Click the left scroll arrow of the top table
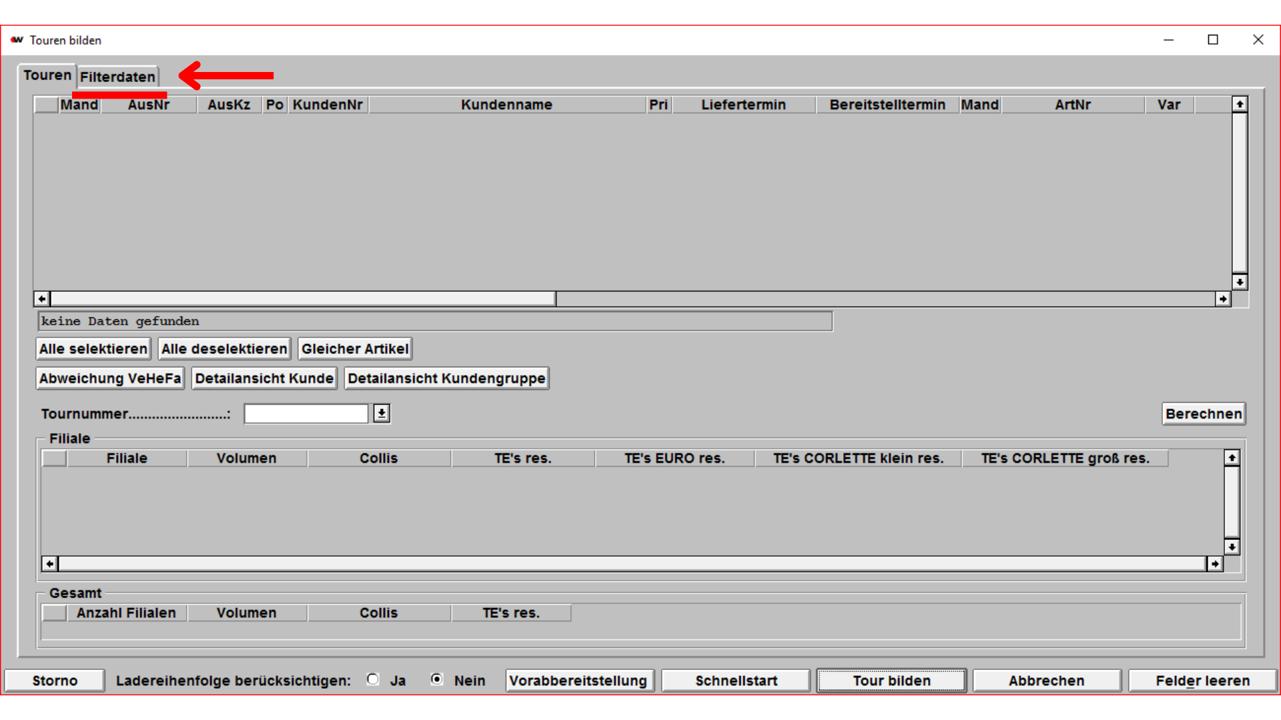 coord(41,299)
